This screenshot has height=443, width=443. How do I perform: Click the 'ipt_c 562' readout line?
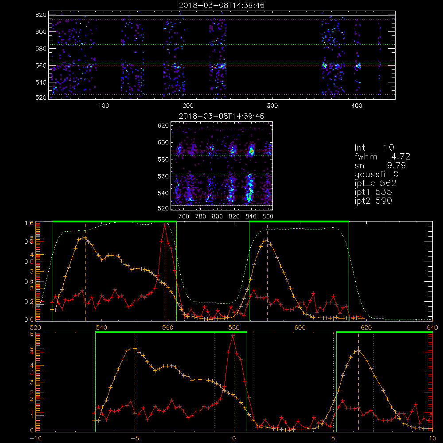376,183
